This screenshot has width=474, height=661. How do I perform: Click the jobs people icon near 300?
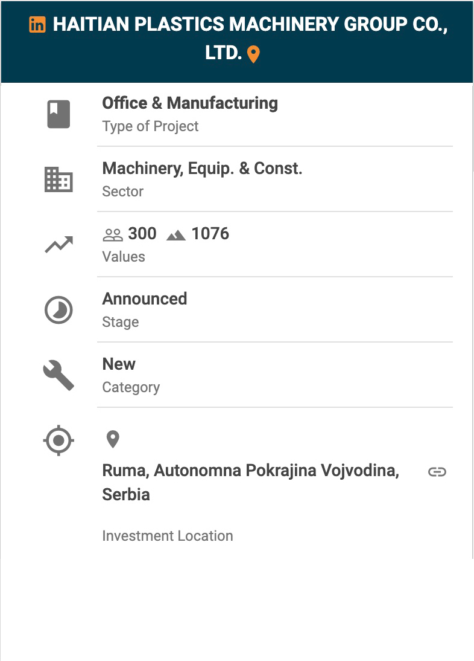[113, 234]
